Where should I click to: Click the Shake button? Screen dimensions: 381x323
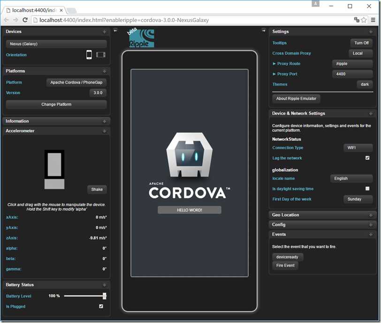pyautogui.click(x=97, y=190)
